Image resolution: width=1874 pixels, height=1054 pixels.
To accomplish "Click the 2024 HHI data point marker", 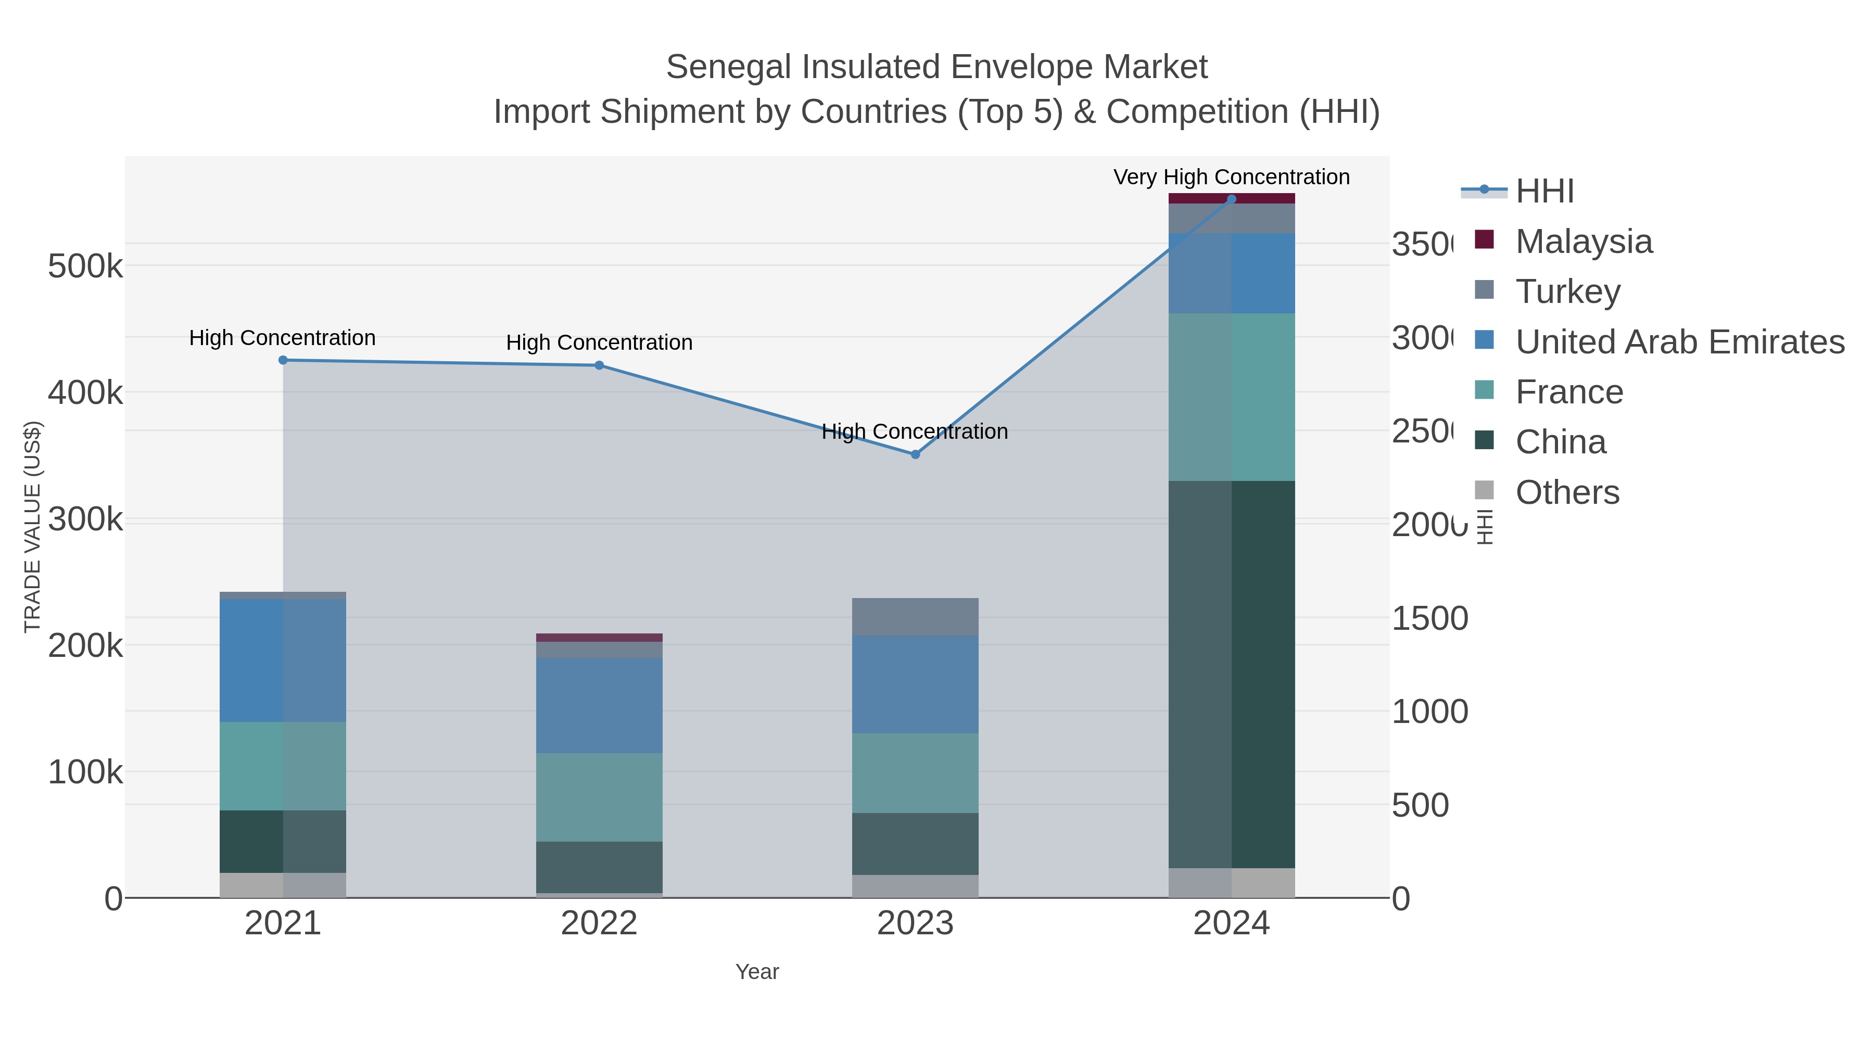I will [1232, 199].
